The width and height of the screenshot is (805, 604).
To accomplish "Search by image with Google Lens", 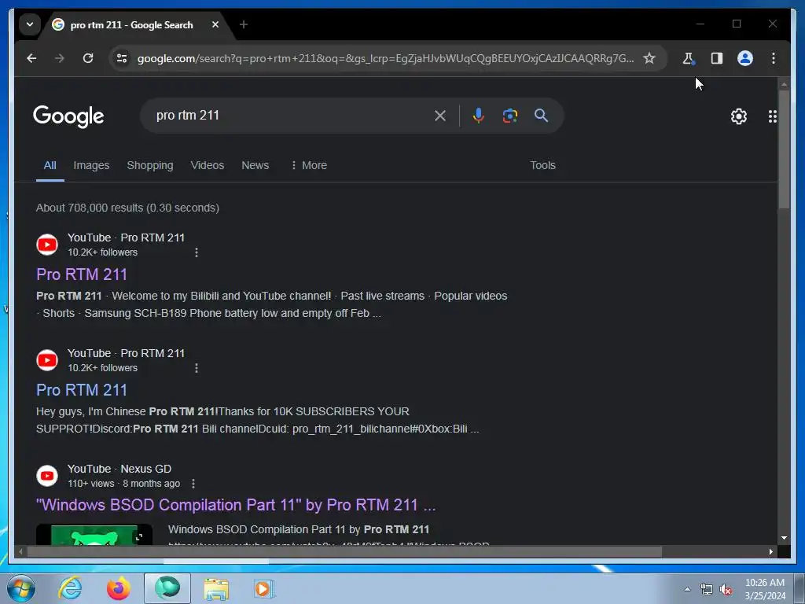I will [x=509, y=116].
